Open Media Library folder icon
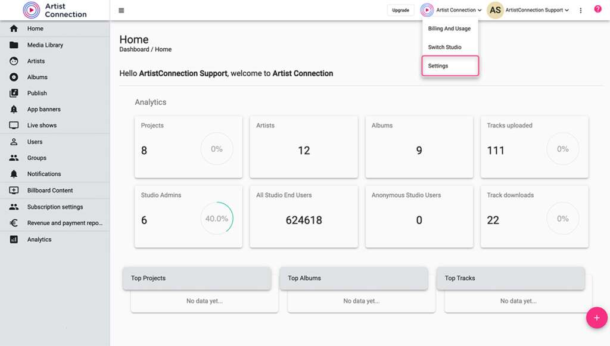 point(14,45)
